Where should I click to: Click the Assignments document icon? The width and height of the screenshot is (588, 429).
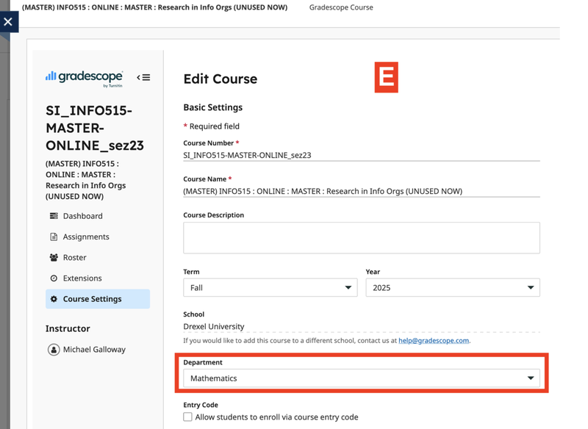[54, 237]
